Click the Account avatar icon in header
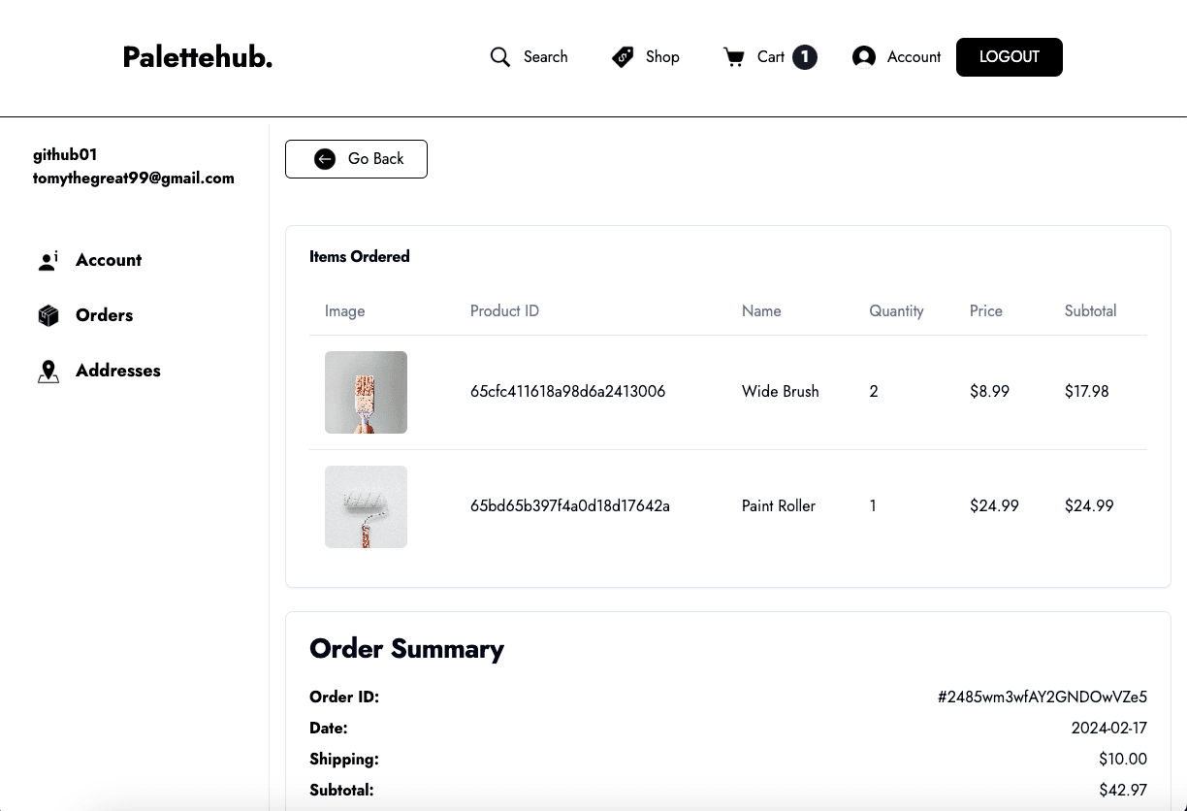Screen dimensions: 1187x811 [863, 57]
